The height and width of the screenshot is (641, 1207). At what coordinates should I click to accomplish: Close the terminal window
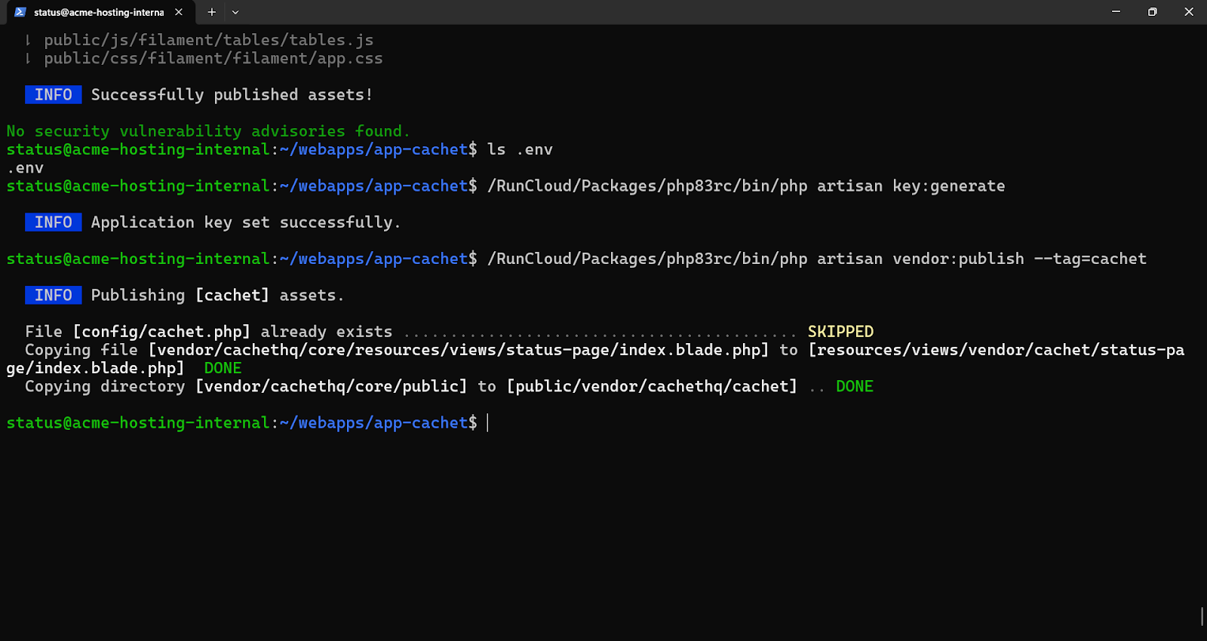[1188, 12]
